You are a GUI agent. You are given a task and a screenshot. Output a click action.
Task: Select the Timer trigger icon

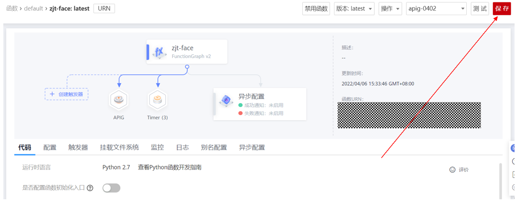tap(158, 100)
